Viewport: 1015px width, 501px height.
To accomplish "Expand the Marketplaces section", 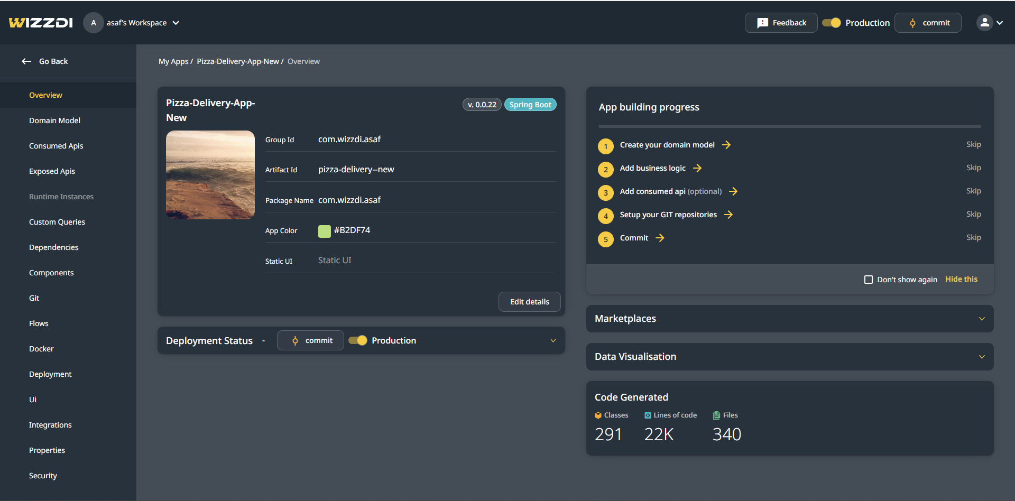I will (981, 319).
